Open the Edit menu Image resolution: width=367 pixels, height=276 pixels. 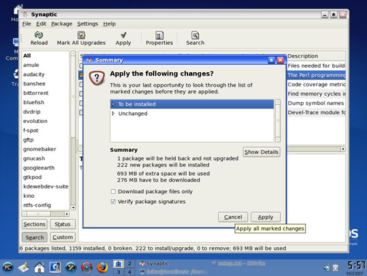[41, 23]
